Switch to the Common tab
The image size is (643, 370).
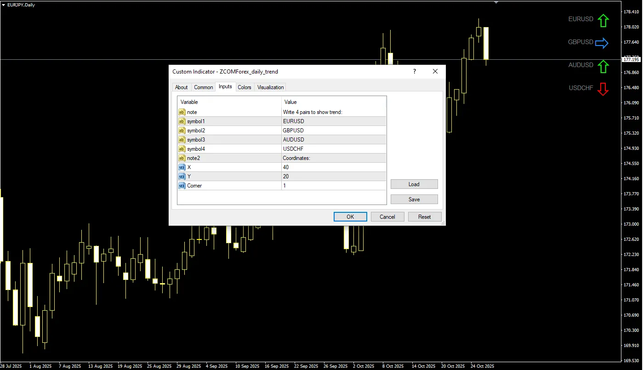click(x=203, y=87)
